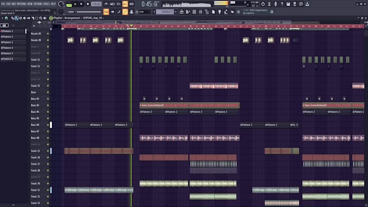Open the OPTIONS menu
368x207 pixels.
38,4
